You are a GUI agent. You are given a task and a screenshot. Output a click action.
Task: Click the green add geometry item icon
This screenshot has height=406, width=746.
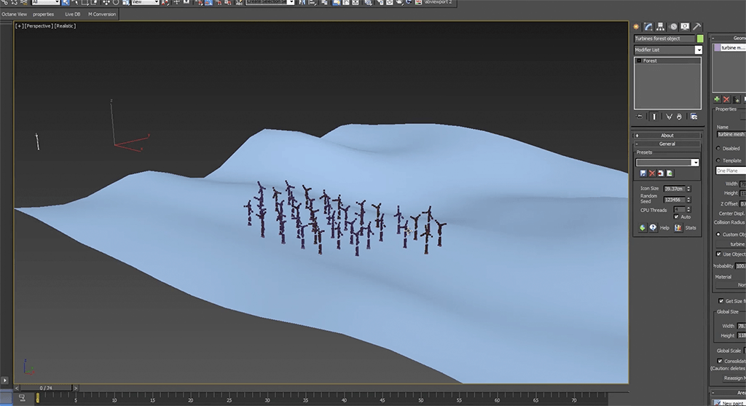[717, 98]
